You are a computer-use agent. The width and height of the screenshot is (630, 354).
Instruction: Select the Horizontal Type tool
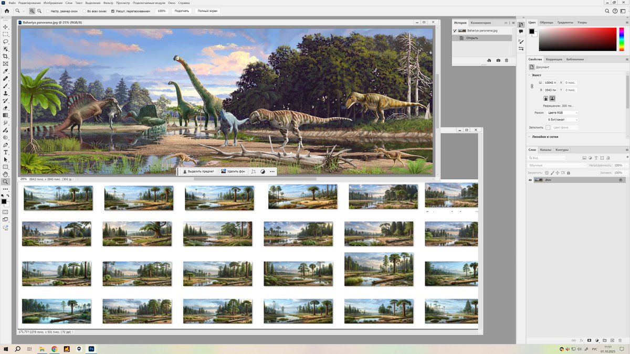click(x=6, y=152)
